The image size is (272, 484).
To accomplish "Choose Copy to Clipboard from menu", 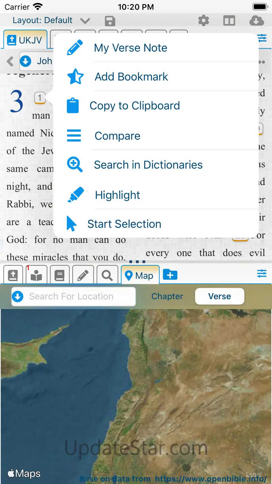I will [x=135, y=106].
